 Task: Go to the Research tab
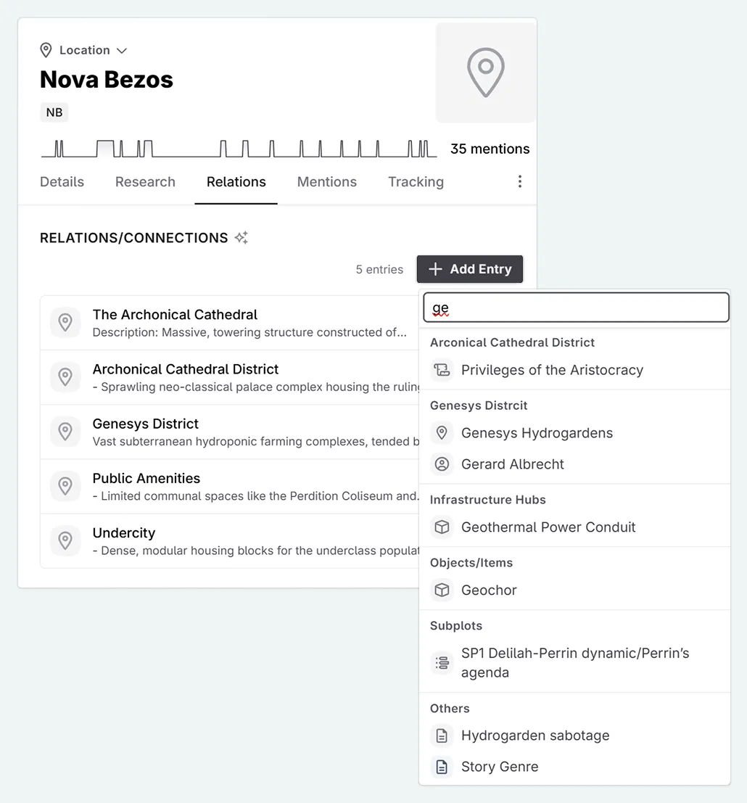tap(145, 182)
